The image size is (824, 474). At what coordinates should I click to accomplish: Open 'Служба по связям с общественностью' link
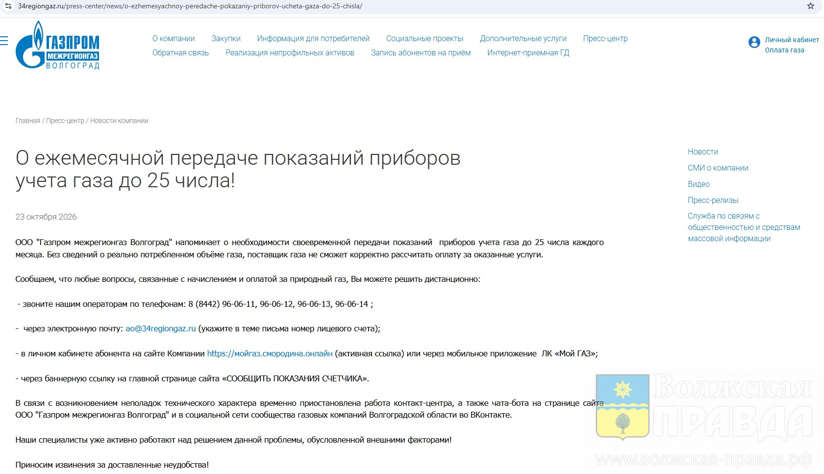pyautogui.click(x=744, y=227)
